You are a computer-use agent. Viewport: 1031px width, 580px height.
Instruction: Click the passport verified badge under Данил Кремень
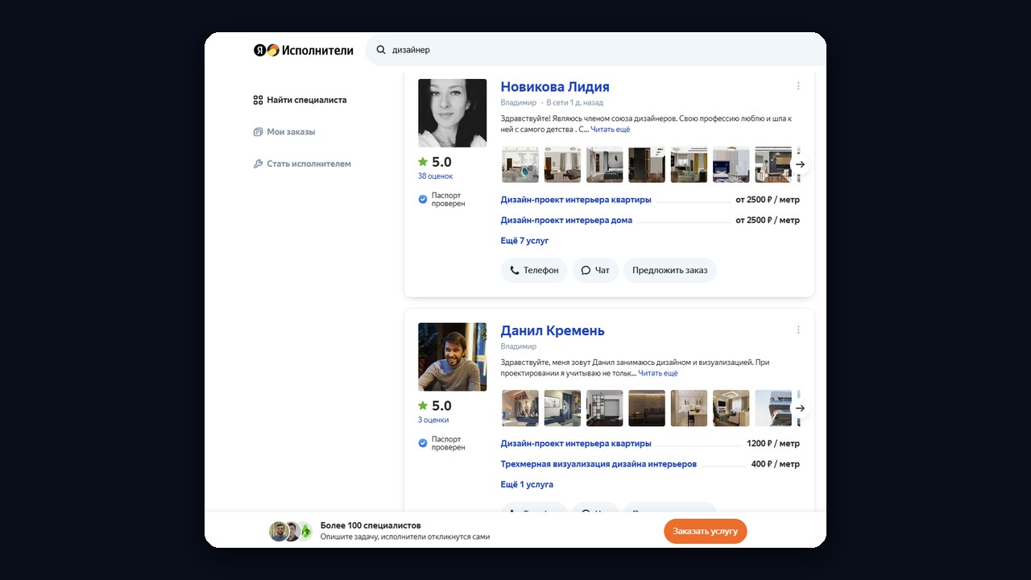tap(422, 443)
